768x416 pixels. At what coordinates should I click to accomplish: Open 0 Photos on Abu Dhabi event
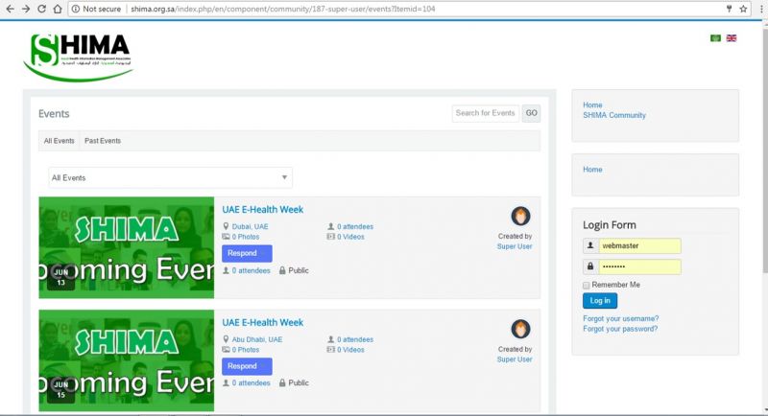click(246, 350)
